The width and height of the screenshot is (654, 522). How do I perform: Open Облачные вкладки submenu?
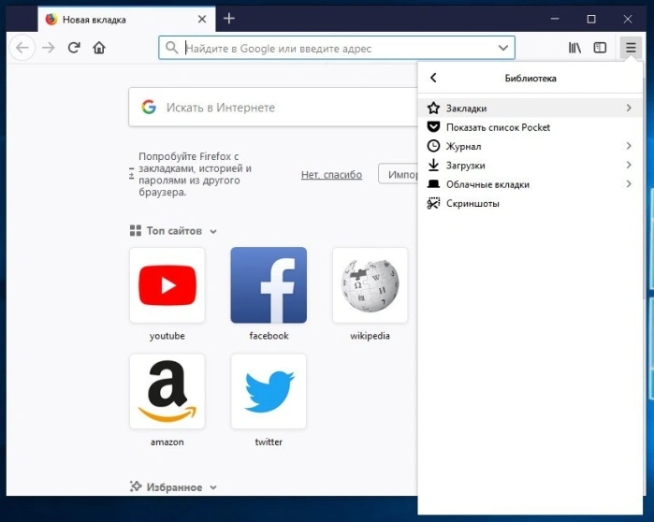point(530,184)
